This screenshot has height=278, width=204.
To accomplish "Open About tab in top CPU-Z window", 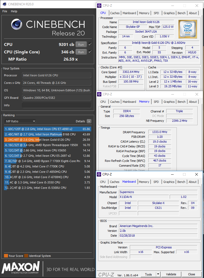I will 193,13.
